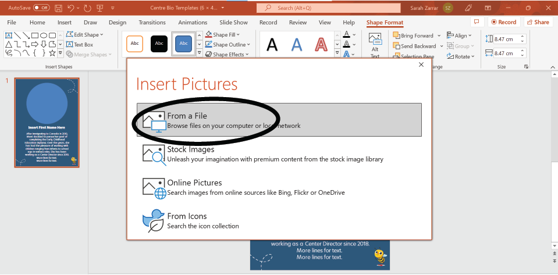Open the Shape Outline dropdown
Screen dimensions: 558x275
[230, 45]
